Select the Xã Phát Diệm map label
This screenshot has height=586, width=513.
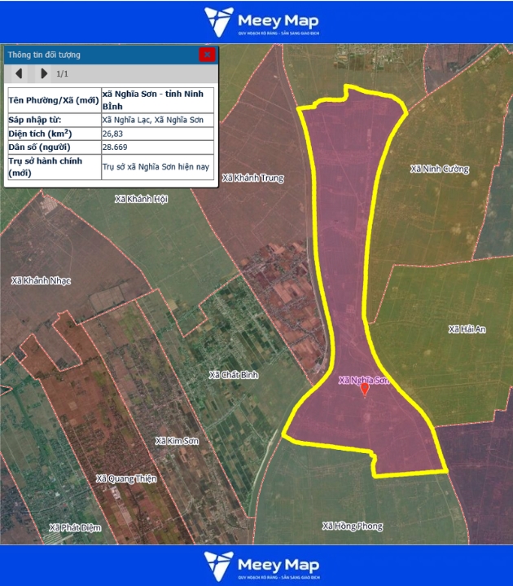[x=75, y=527]
